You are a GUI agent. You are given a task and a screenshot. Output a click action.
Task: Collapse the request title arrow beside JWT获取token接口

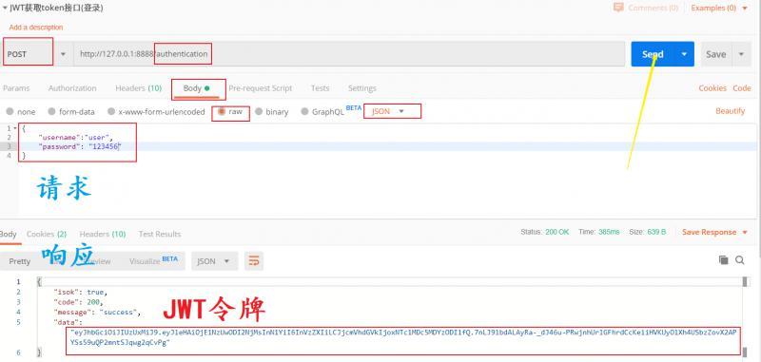tap(5, 9)
